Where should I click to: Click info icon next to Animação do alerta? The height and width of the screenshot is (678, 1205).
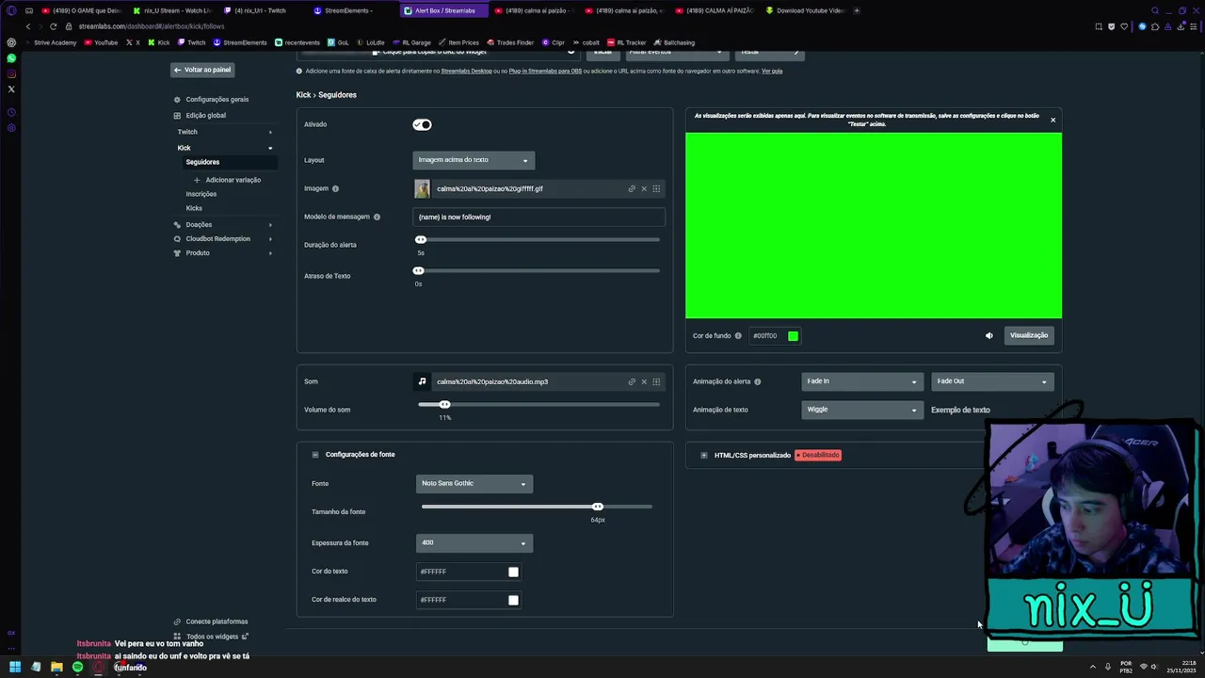click(758, 381)
